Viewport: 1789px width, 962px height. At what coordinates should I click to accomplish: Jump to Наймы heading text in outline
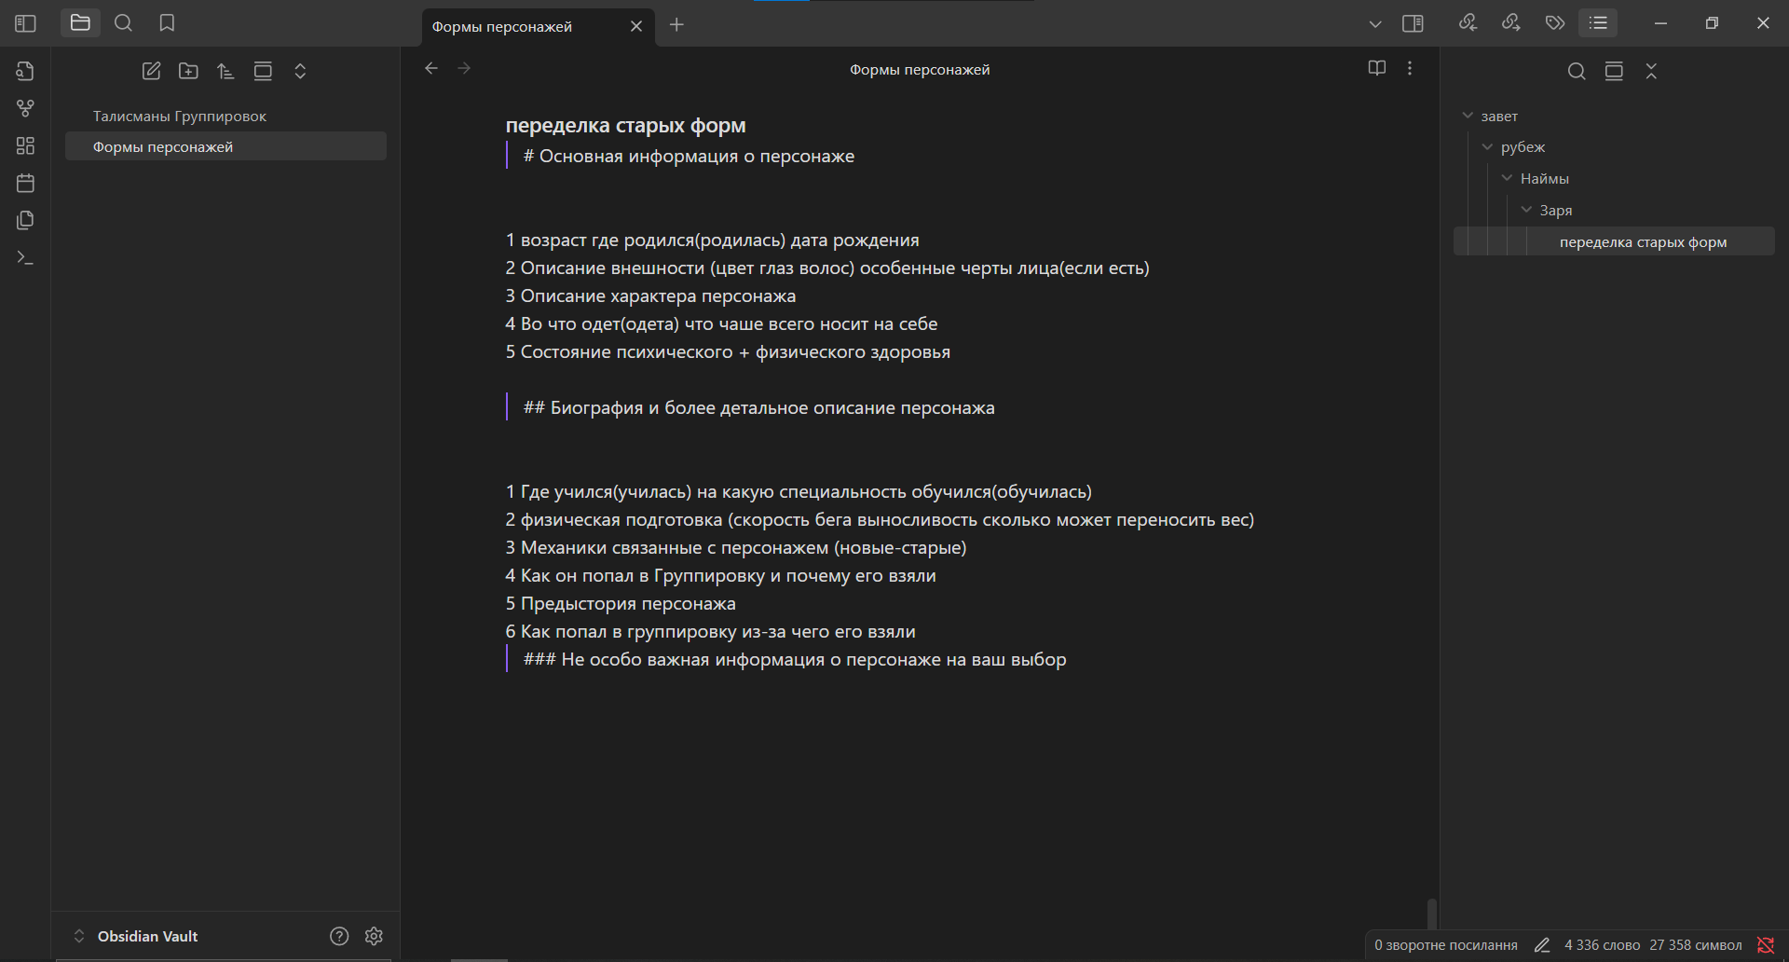click(1545, 179)
